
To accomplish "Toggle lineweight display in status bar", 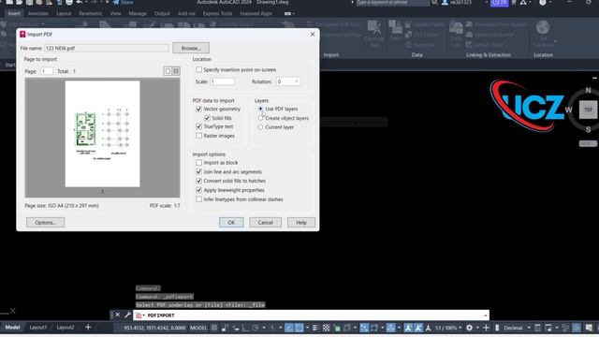I will (x=314, y=328).
